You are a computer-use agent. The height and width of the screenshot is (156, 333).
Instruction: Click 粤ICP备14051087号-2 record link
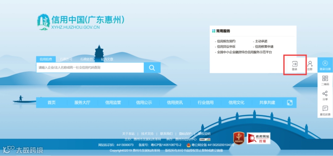[x=166, y=145]
